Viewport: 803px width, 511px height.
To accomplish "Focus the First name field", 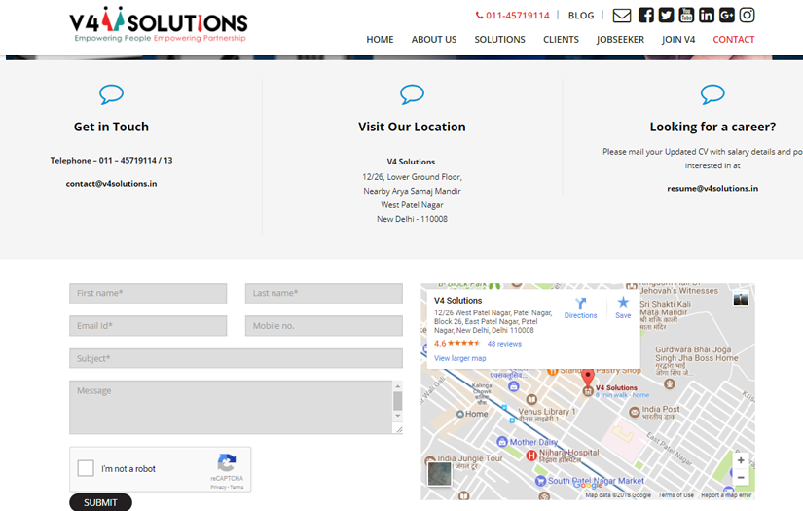I will (148, 293).
